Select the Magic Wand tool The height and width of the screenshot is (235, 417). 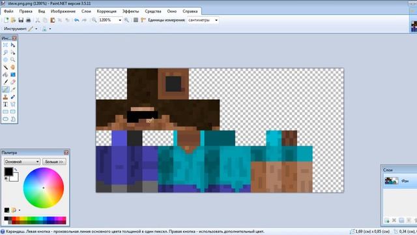5,67
